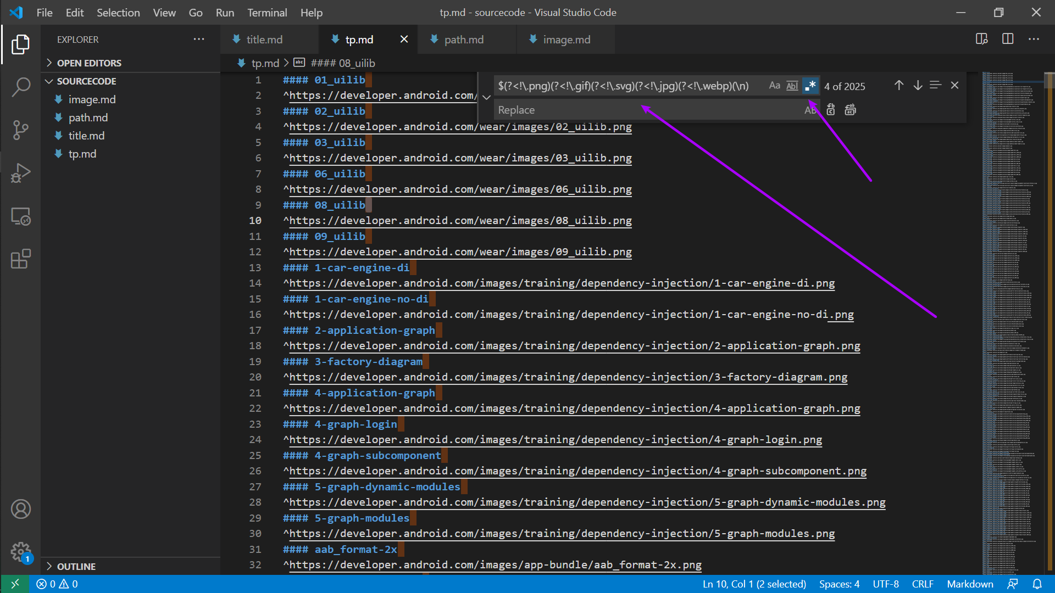The image size is (1055, 593).
Task: Open Extensions view
Action: [x=20, y=259]
